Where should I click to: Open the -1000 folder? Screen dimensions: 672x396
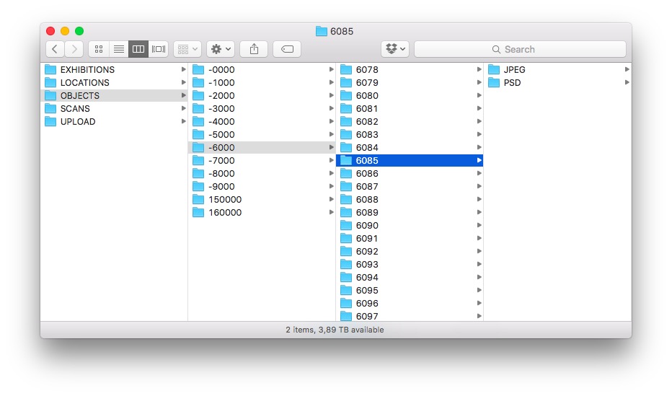[x=262, y=82]
